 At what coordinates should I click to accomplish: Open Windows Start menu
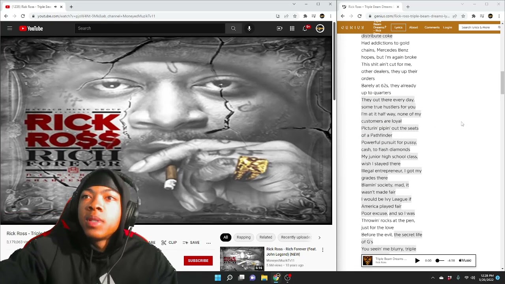218,278
